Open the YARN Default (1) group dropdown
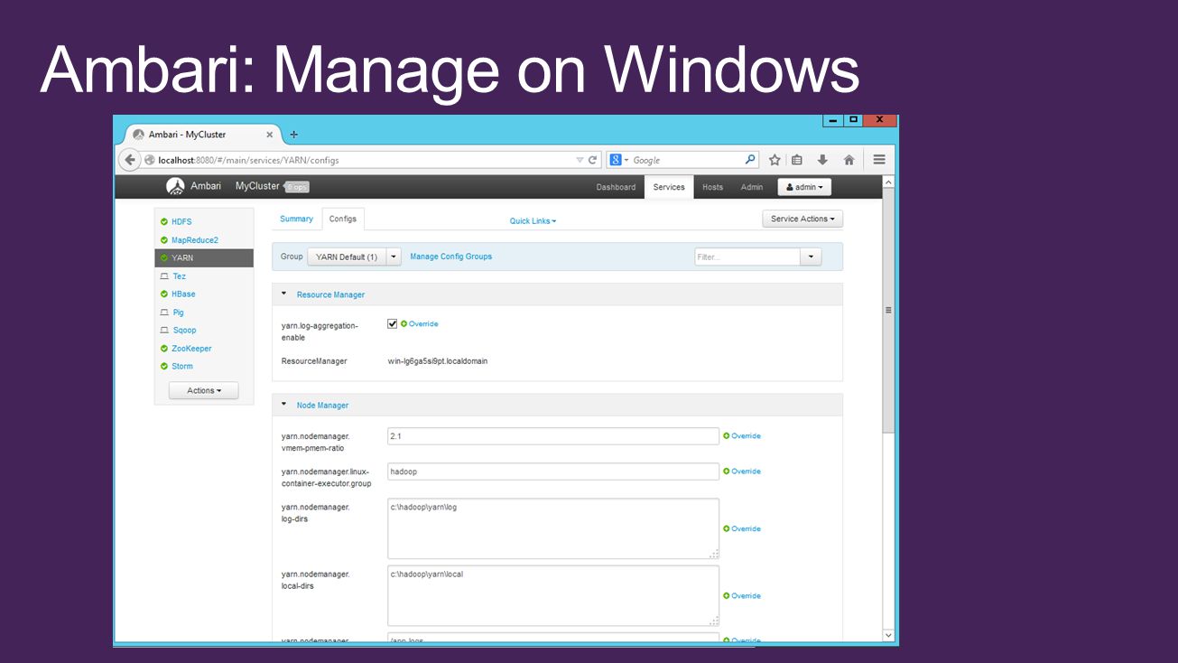Screen dimensions: 1178x663 [394, 257]
